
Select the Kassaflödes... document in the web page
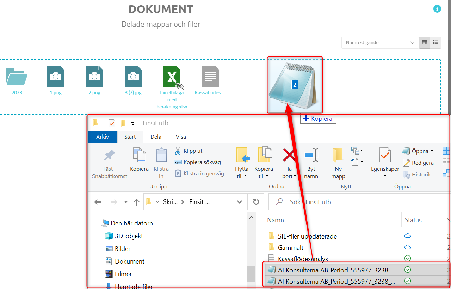(210, 82)
